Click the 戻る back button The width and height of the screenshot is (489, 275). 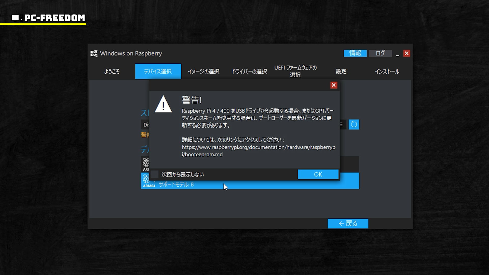click(348, 223)
